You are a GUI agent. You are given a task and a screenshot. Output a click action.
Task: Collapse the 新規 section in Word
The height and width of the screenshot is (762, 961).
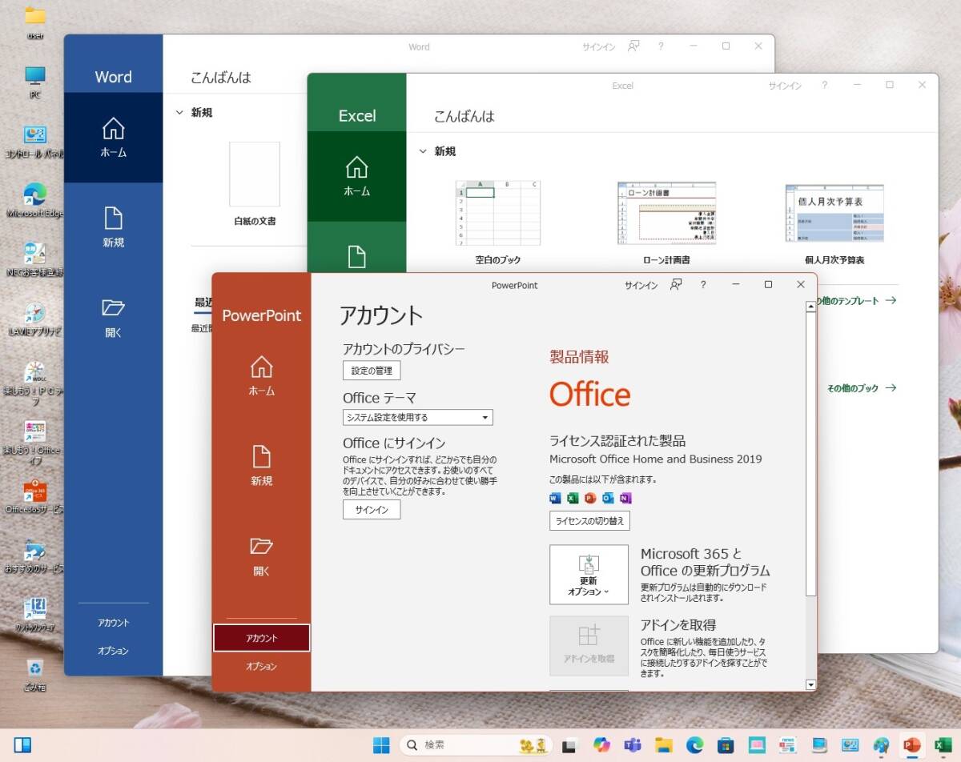pos(180,113)
